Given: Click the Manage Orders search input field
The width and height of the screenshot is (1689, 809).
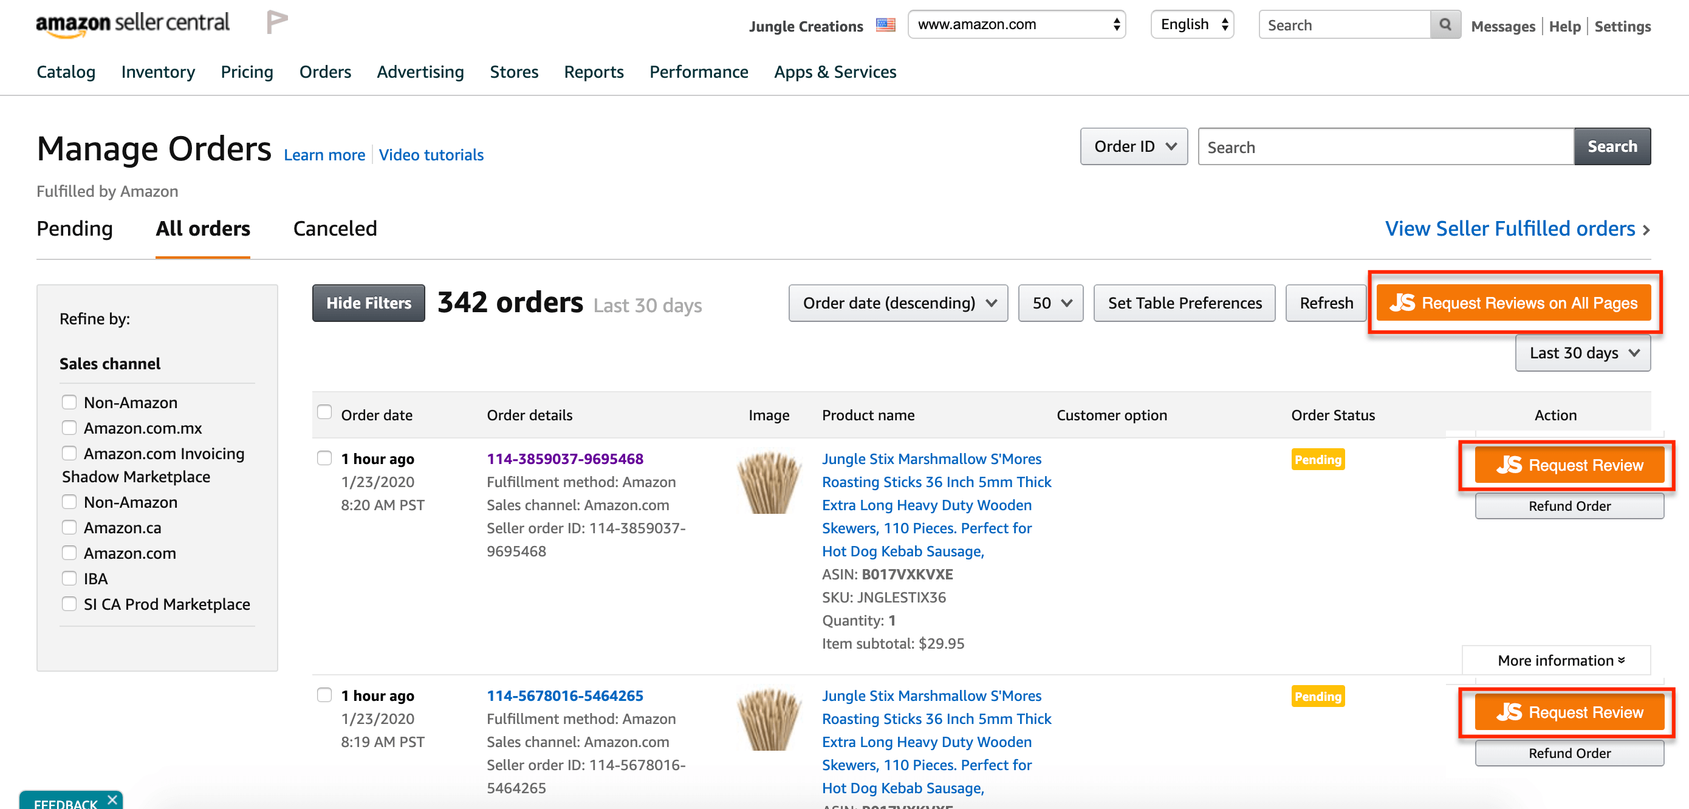Looking at the screenshot, I should (x=1385, y=147).
